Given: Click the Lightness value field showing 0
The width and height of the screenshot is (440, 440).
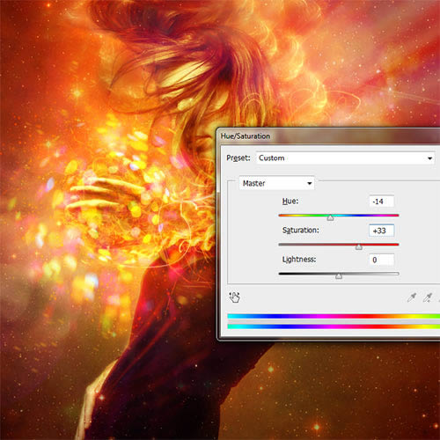Looking at the screenshot, I should (381, 260).
